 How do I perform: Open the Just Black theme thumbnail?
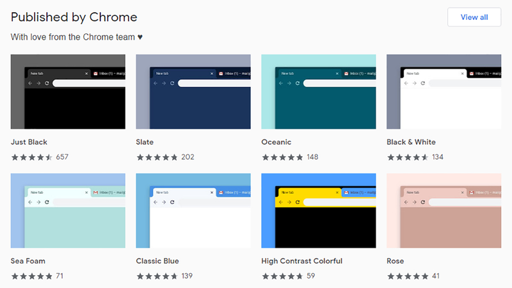click(68, 92)
